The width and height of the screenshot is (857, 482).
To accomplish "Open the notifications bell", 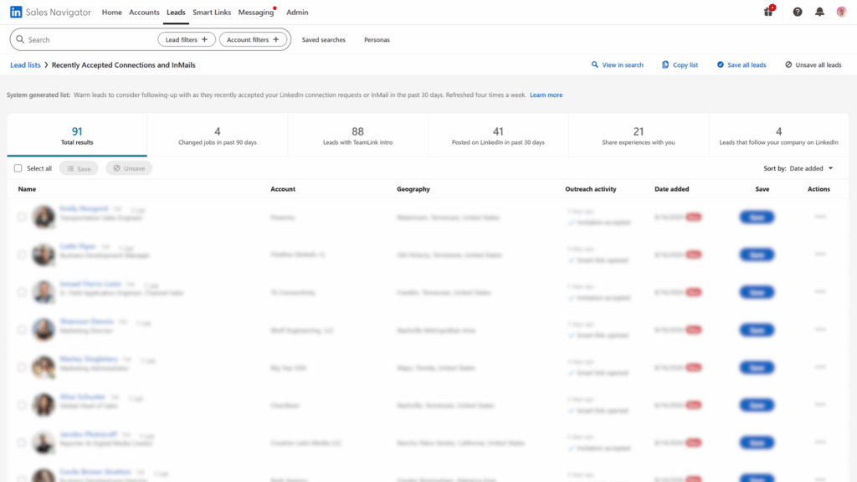I will click(x=819, y=12).
